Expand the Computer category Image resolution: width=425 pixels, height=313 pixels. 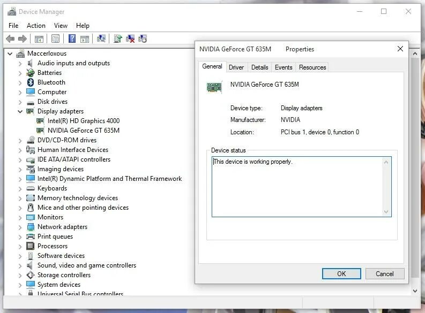pyautogui.click(x=20, y=92)
